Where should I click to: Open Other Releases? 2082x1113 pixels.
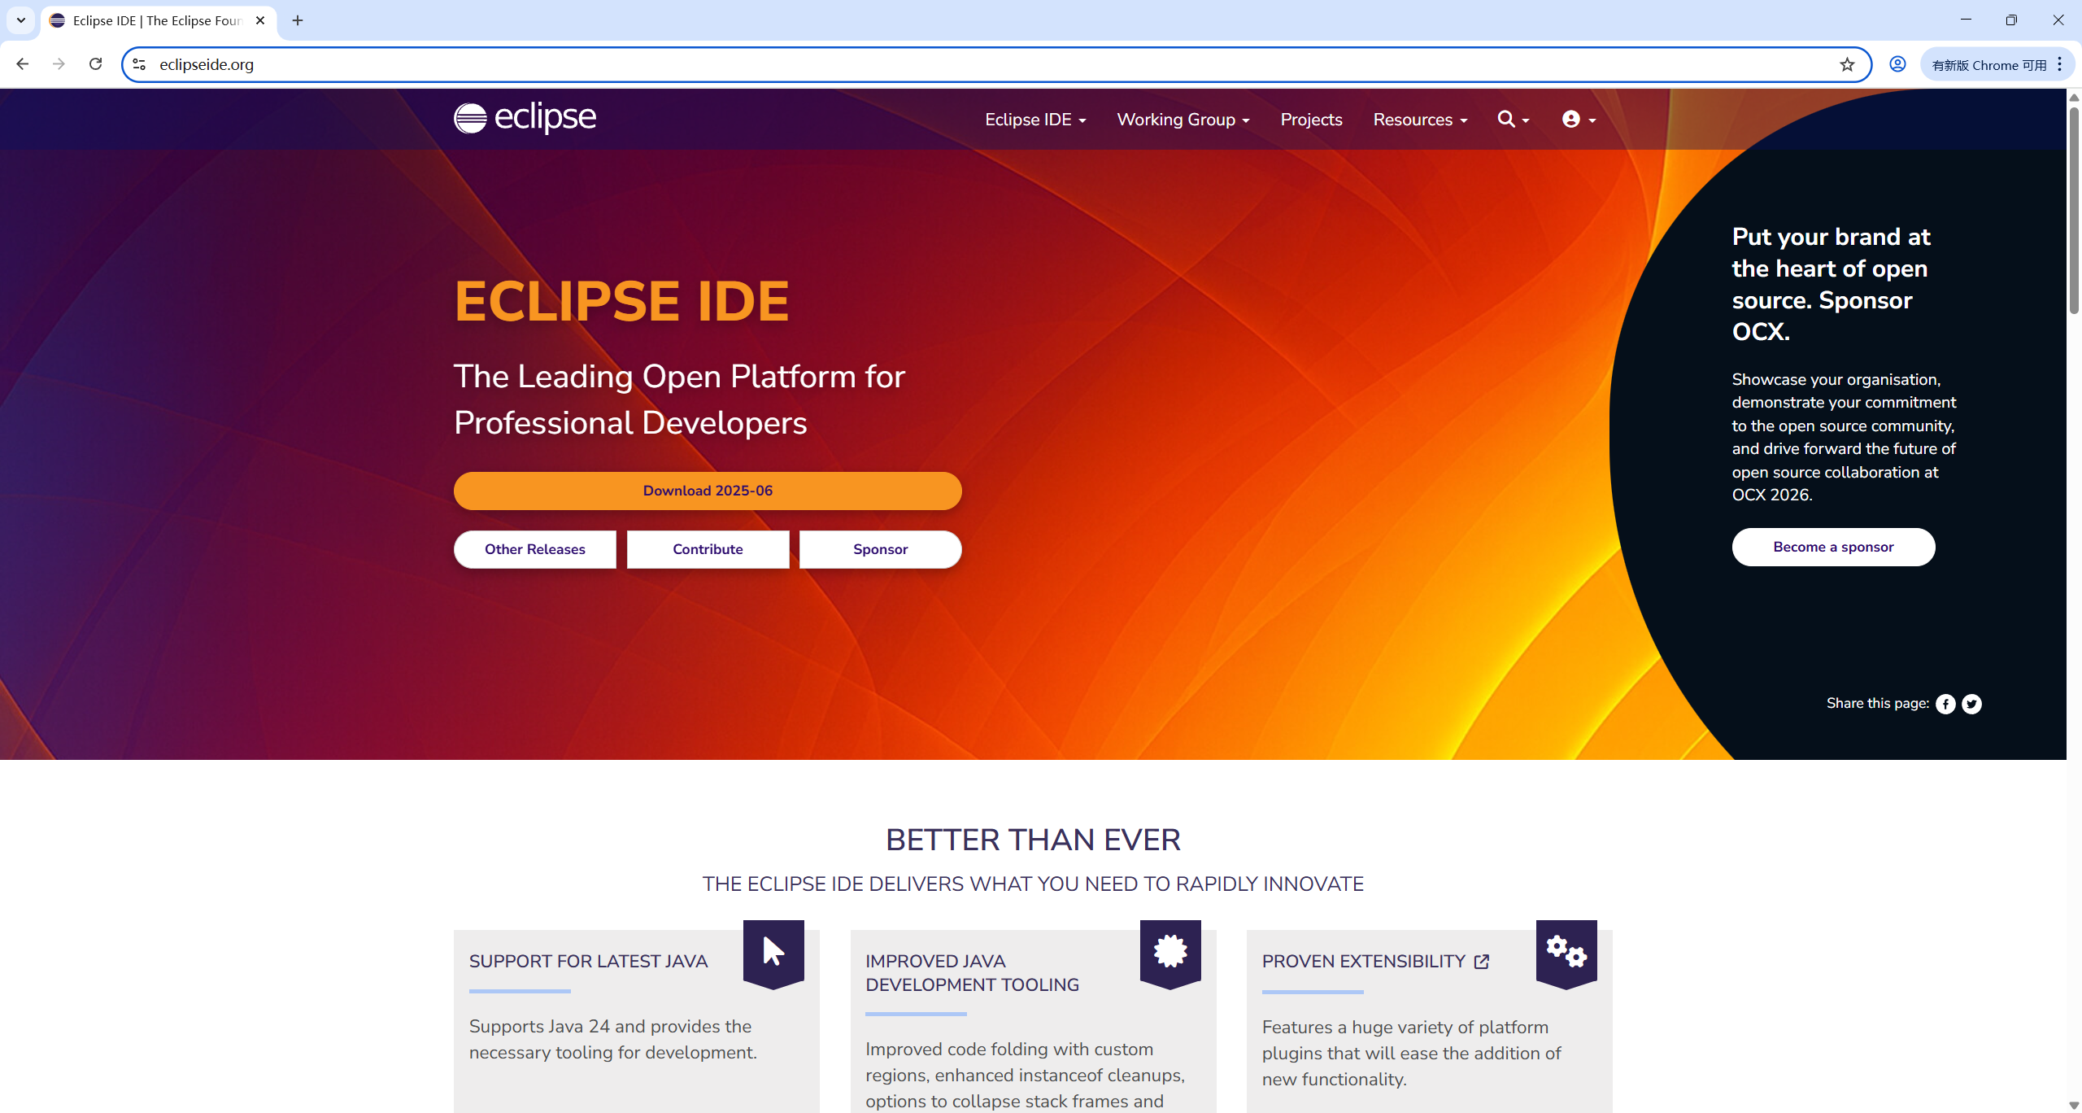[534, 549]
